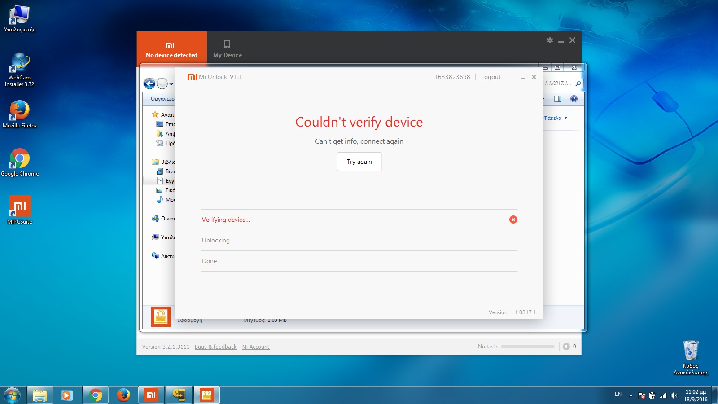
Task: Click the Explorer back arrow button
Action: [x=149, y=83]
